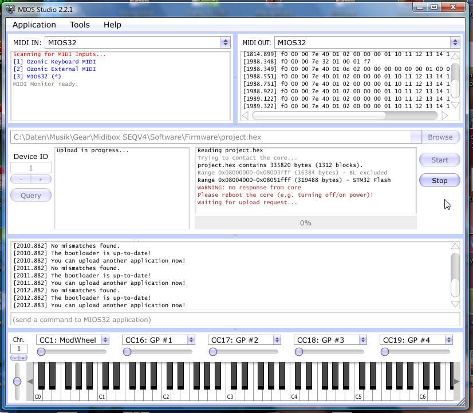Viewport: 473px width, 413px height.
Task: Click the Browse button for hex file
Action: pos(440,137)
